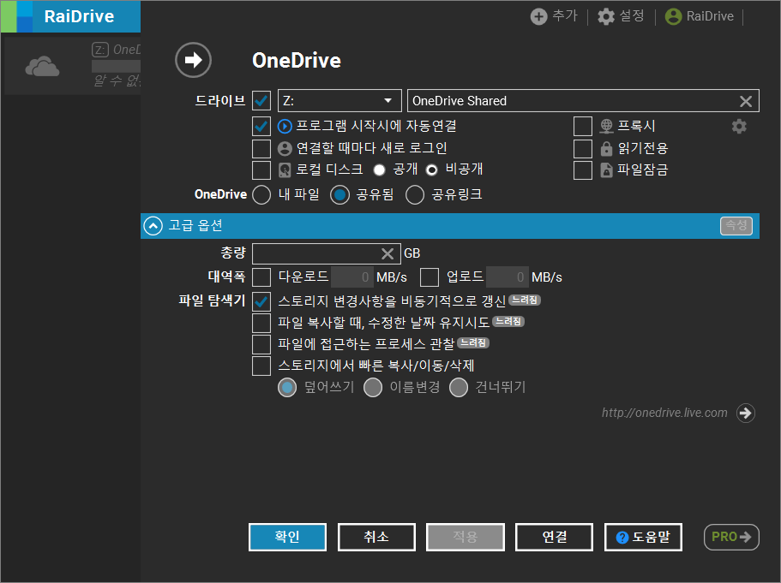781x583 pixels.
Task: Select the public (공개) radio button
Action: (x=380, y=170)
